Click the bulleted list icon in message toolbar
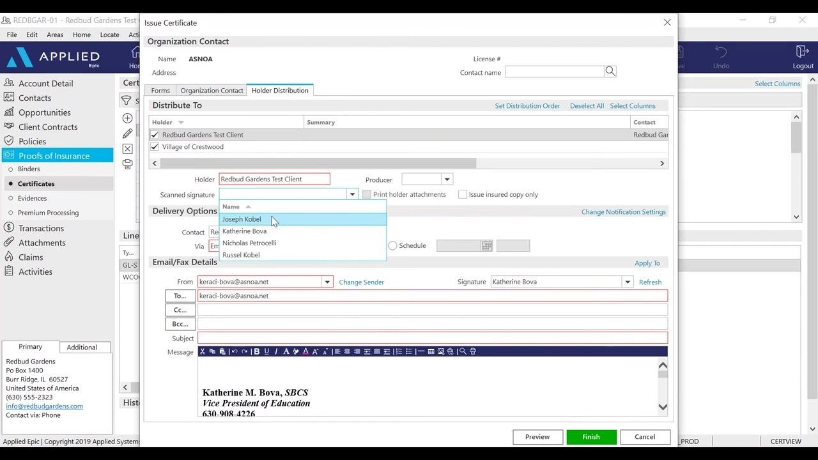818x460 pixels. (x=409, y=351)
